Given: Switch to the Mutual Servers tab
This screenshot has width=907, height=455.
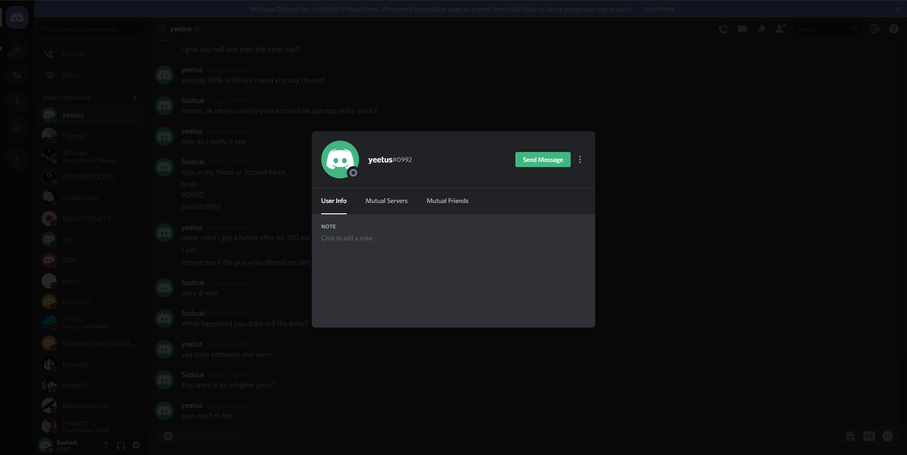Looking at the screenshot, I should [x=386, y=201].
